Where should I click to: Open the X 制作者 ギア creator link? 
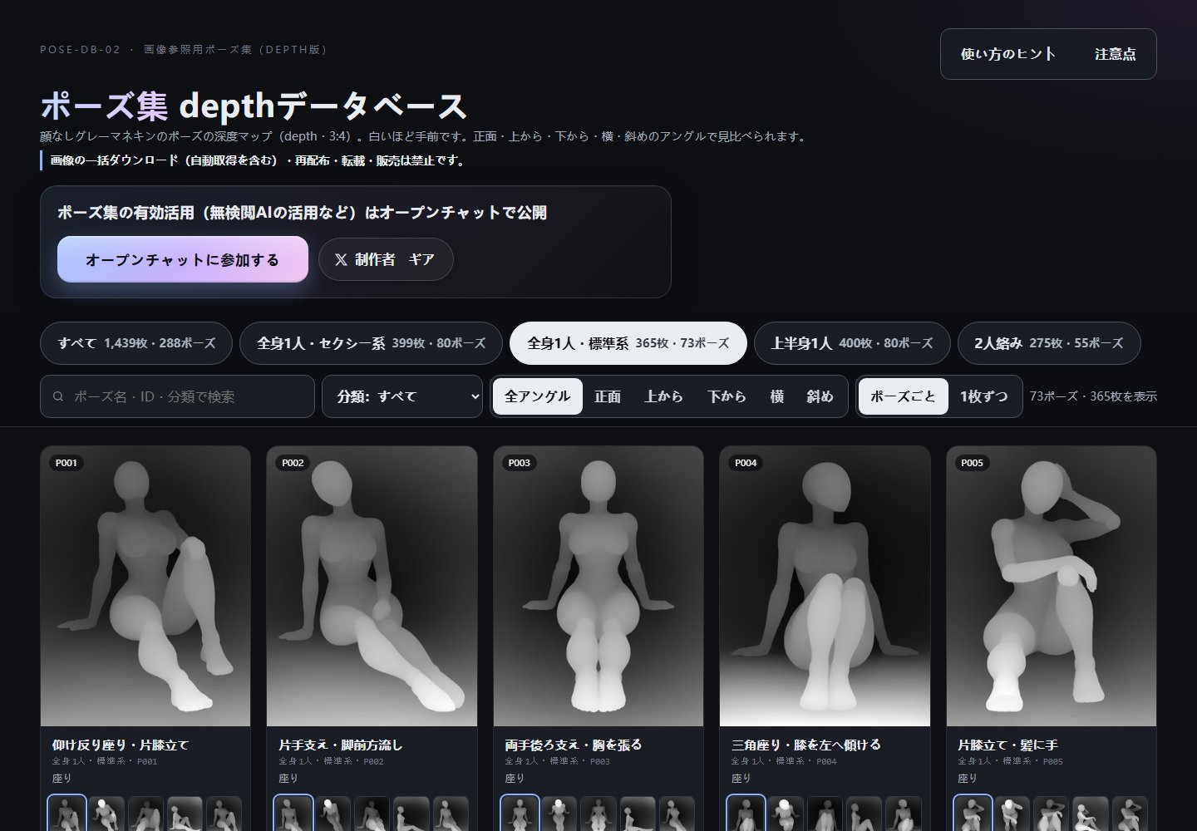tap(386, 259)
